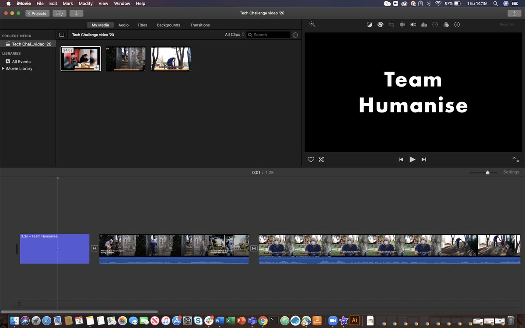Open clip filter and audio effects
The height and width of the screenshot is (328, 525).
(x=446, y=25)
